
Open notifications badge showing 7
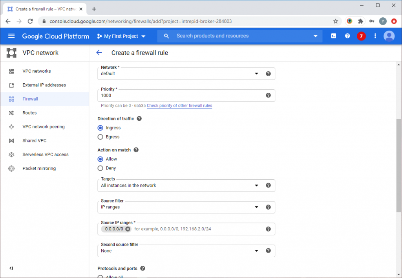(x=361, y=36)
